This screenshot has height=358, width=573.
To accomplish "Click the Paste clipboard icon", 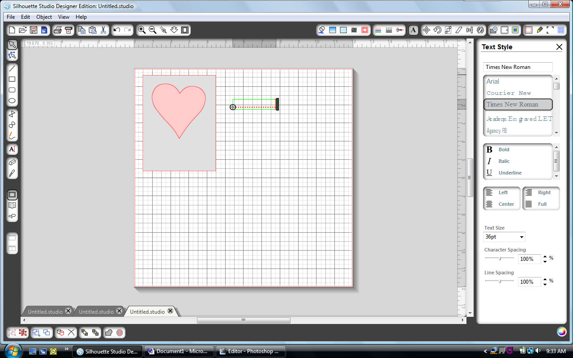I will click(x=93, y=30).
